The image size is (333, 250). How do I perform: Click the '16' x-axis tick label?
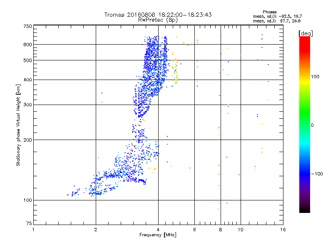283,230
